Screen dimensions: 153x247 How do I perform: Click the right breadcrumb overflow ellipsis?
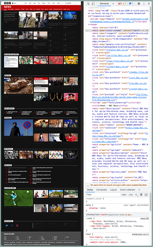149,185
